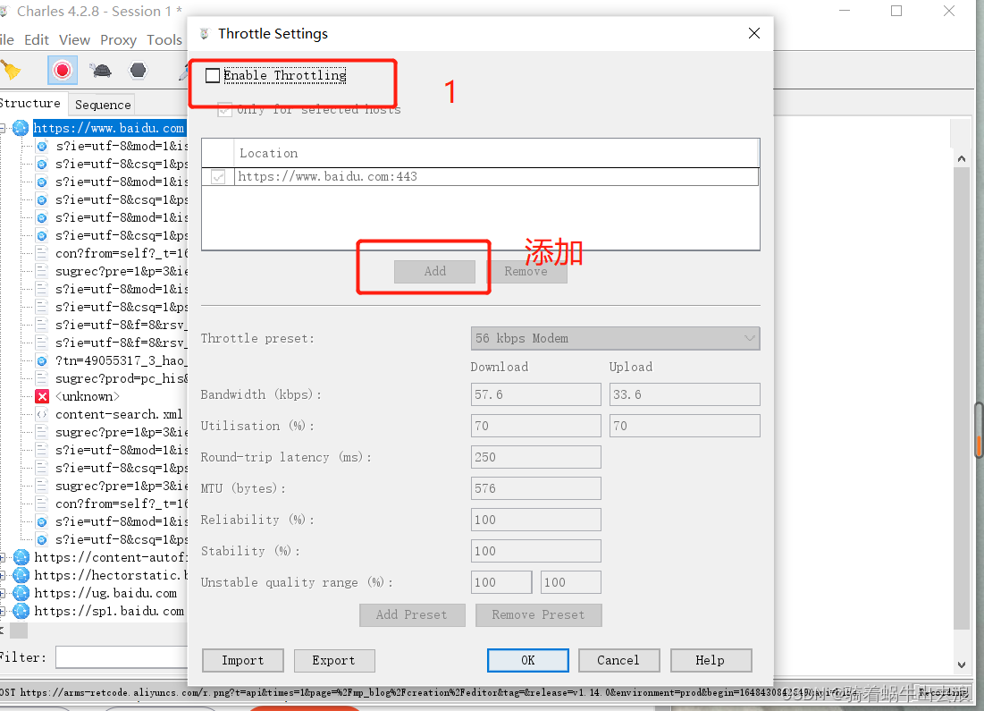984x711 pixels.
Task: Toggle the red Record button in toolbar
Action: (63, 70)
